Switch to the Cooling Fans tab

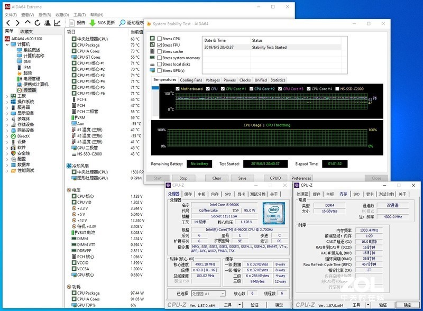[x=190, y=80]
